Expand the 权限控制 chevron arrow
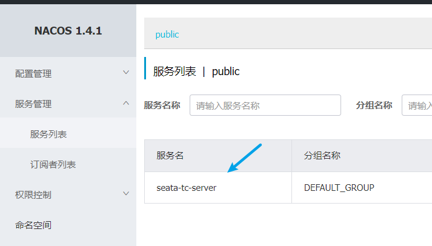This screenshot has height=246, width=432. coord(126,194)
